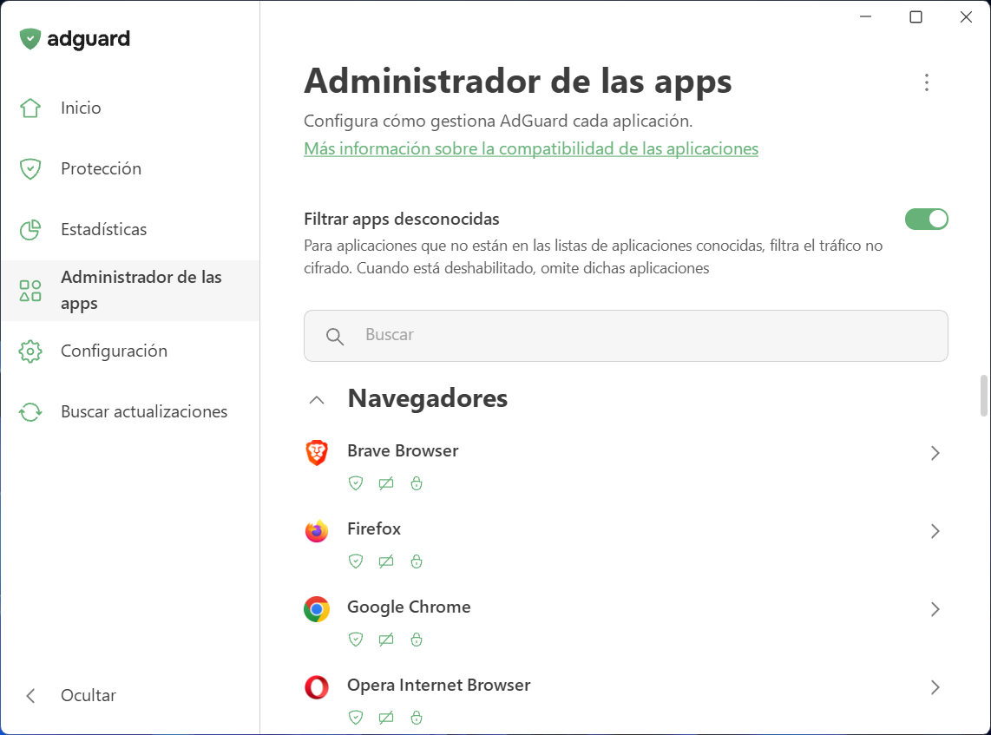The height and width of the screenshot is (735, 991).
Task: Click Opera's shield protection icon
Action: point(356,718)
